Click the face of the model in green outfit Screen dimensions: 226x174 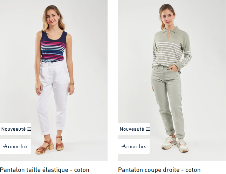point(167,17)
